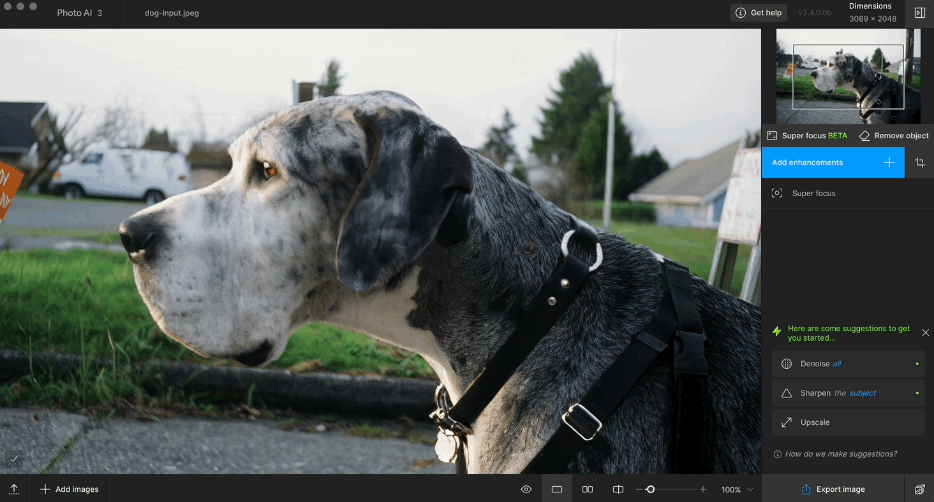Switch to split slider comparison view
Screen dimensions: 934x502
(618, 489)
